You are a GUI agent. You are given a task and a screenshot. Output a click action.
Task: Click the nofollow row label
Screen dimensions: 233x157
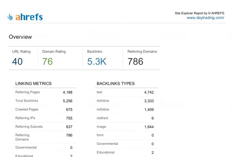point(103,109)
